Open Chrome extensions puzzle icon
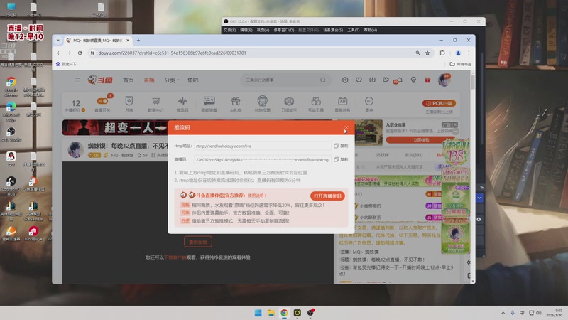 click(442, 53)
